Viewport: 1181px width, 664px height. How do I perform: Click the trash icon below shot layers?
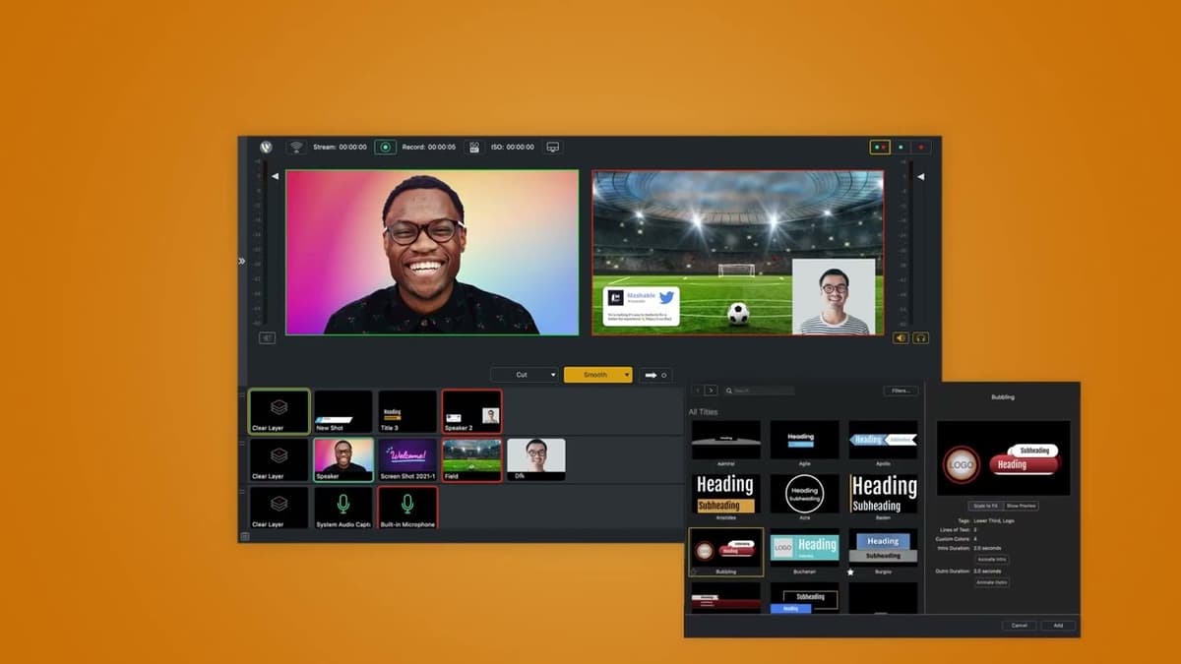pos(245,536)
